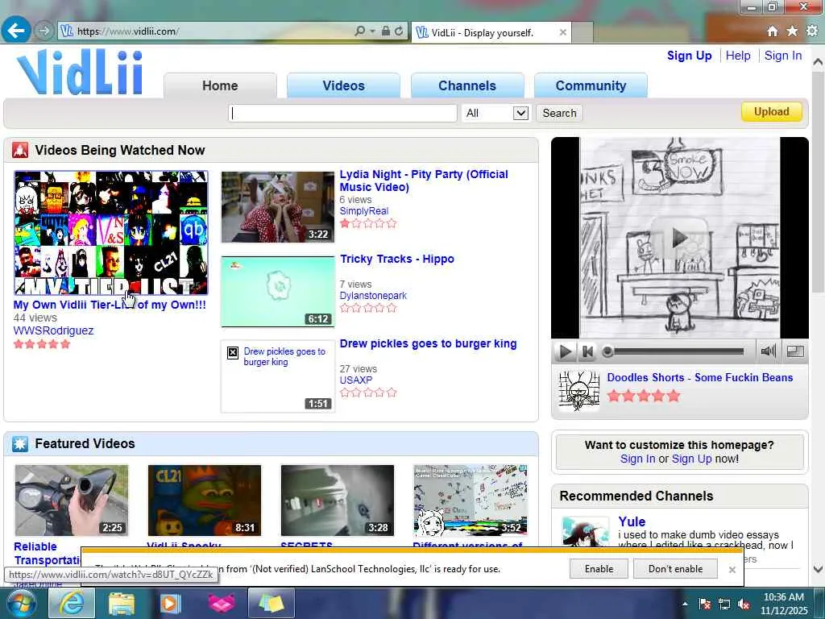Open the 8:31 Pepe featured video thumbnail
Image resolution: width=825 pixels, height=619 pixels.
(x=204, y=500)
